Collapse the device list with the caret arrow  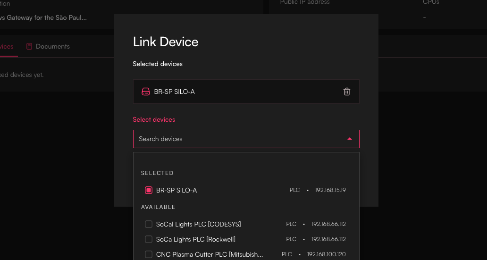[x=350, y=139]
